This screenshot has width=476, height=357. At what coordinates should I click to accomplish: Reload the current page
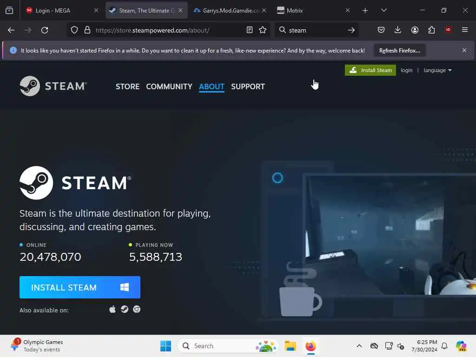(x=45, y=30)
